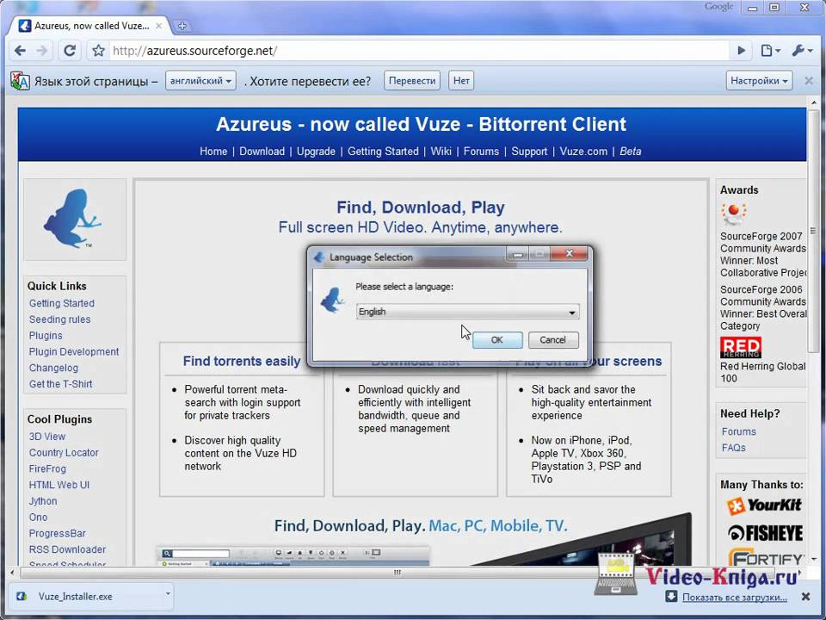Click the YourKit logo
The width and height of the screenshot is (826, 620).
[763, 505]
